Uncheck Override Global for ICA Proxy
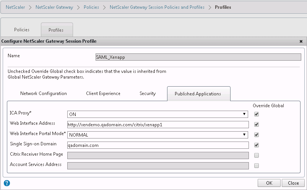Image resolution: width=307 pixels, height=190 pixels. pos(257,114)
